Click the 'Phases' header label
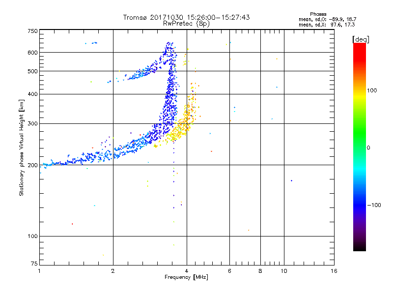393x295 pixels. point(318,14)
